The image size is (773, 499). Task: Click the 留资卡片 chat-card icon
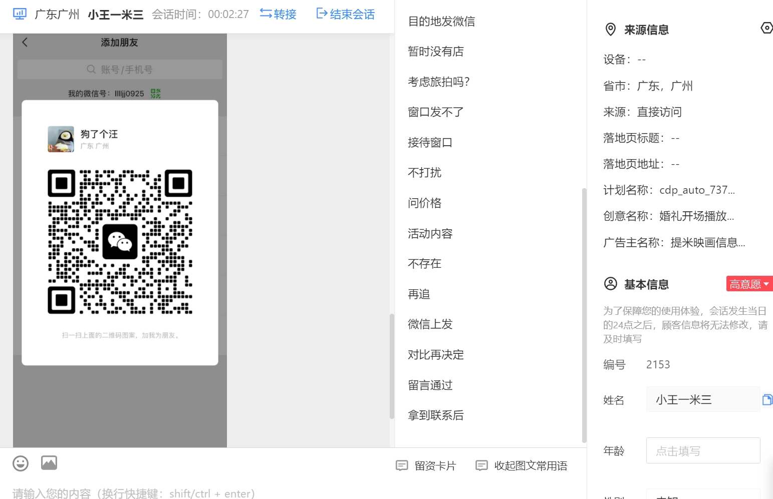tap(402, 466)
